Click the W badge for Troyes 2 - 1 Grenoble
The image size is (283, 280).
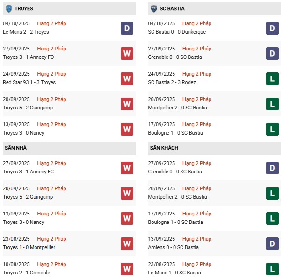(126, 269)
